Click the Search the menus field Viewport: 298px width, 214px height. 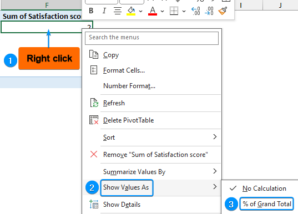pyautogui.click(x=151, y=38)
